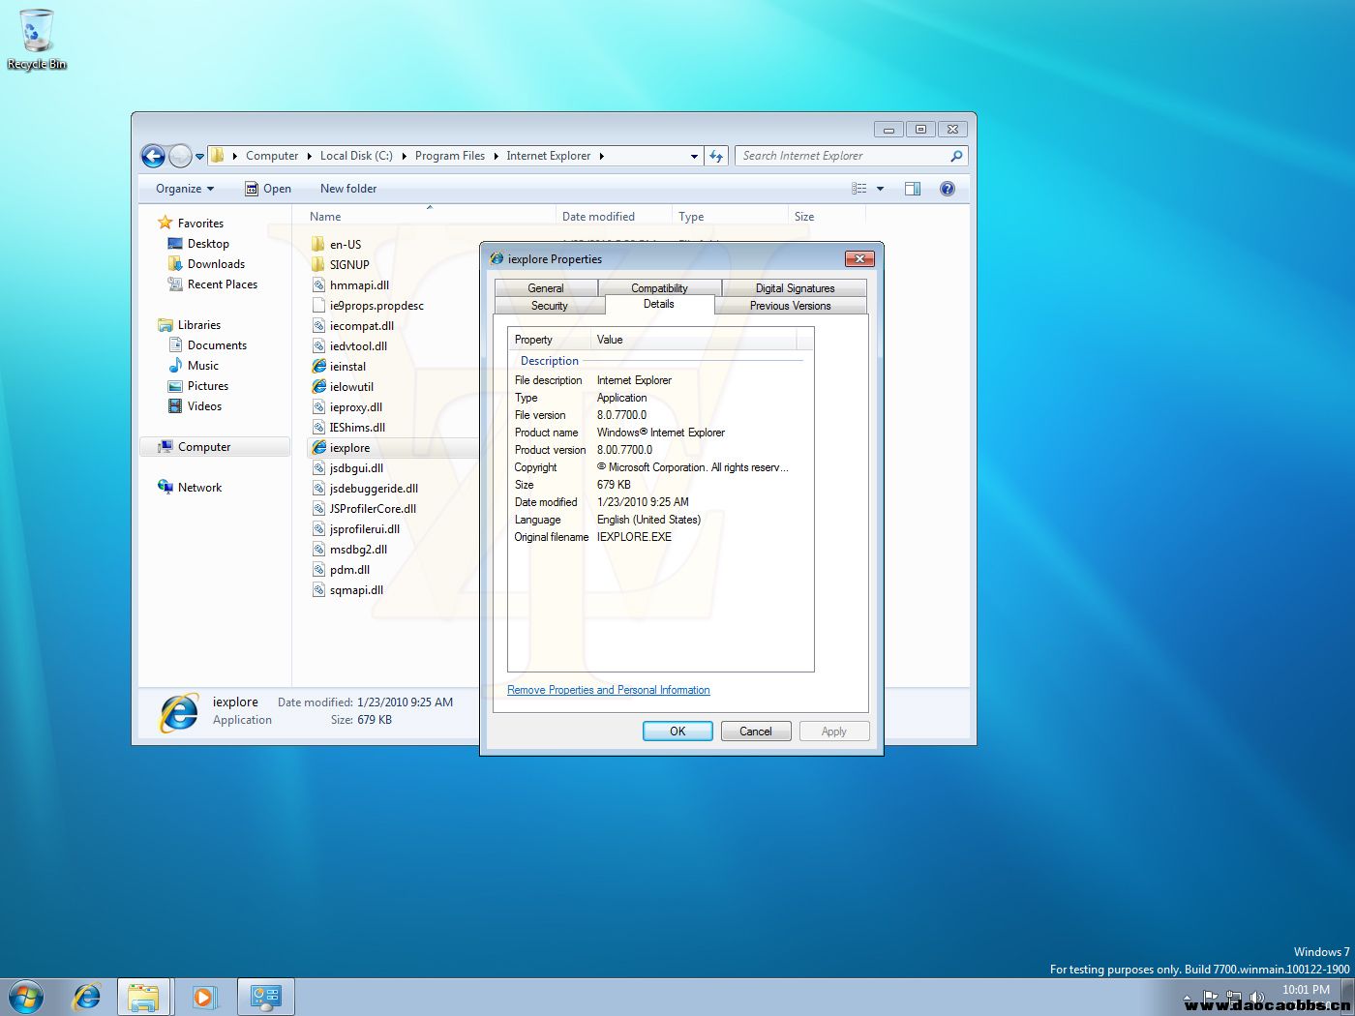Sort files by the Date modified column
This screenshot has width=1355, height=1016.
coord(598,217)
